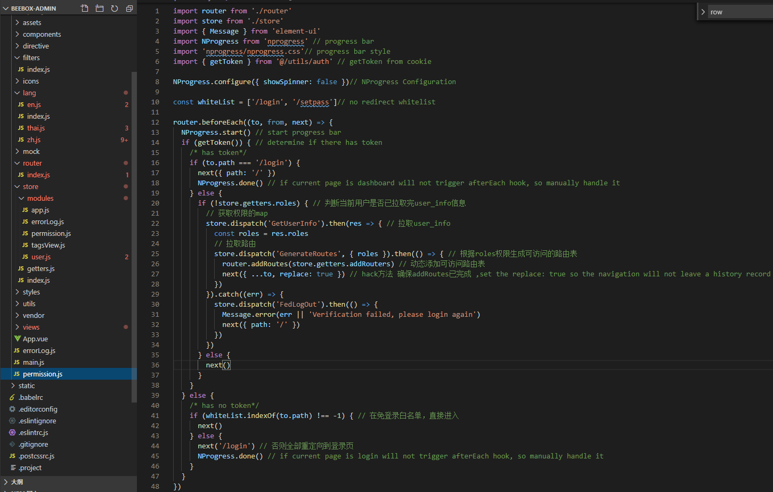Image resolution: width=773 pixels, height=492 pixels.
Task: Refresh the Explorer file tree
Action: [x=115, y=9]
